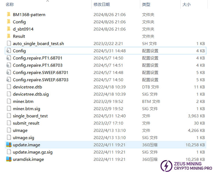The width and height of the screenshot is (216, 175).
Task: Select the uImage.sig file entry
Action: (24, 138)
